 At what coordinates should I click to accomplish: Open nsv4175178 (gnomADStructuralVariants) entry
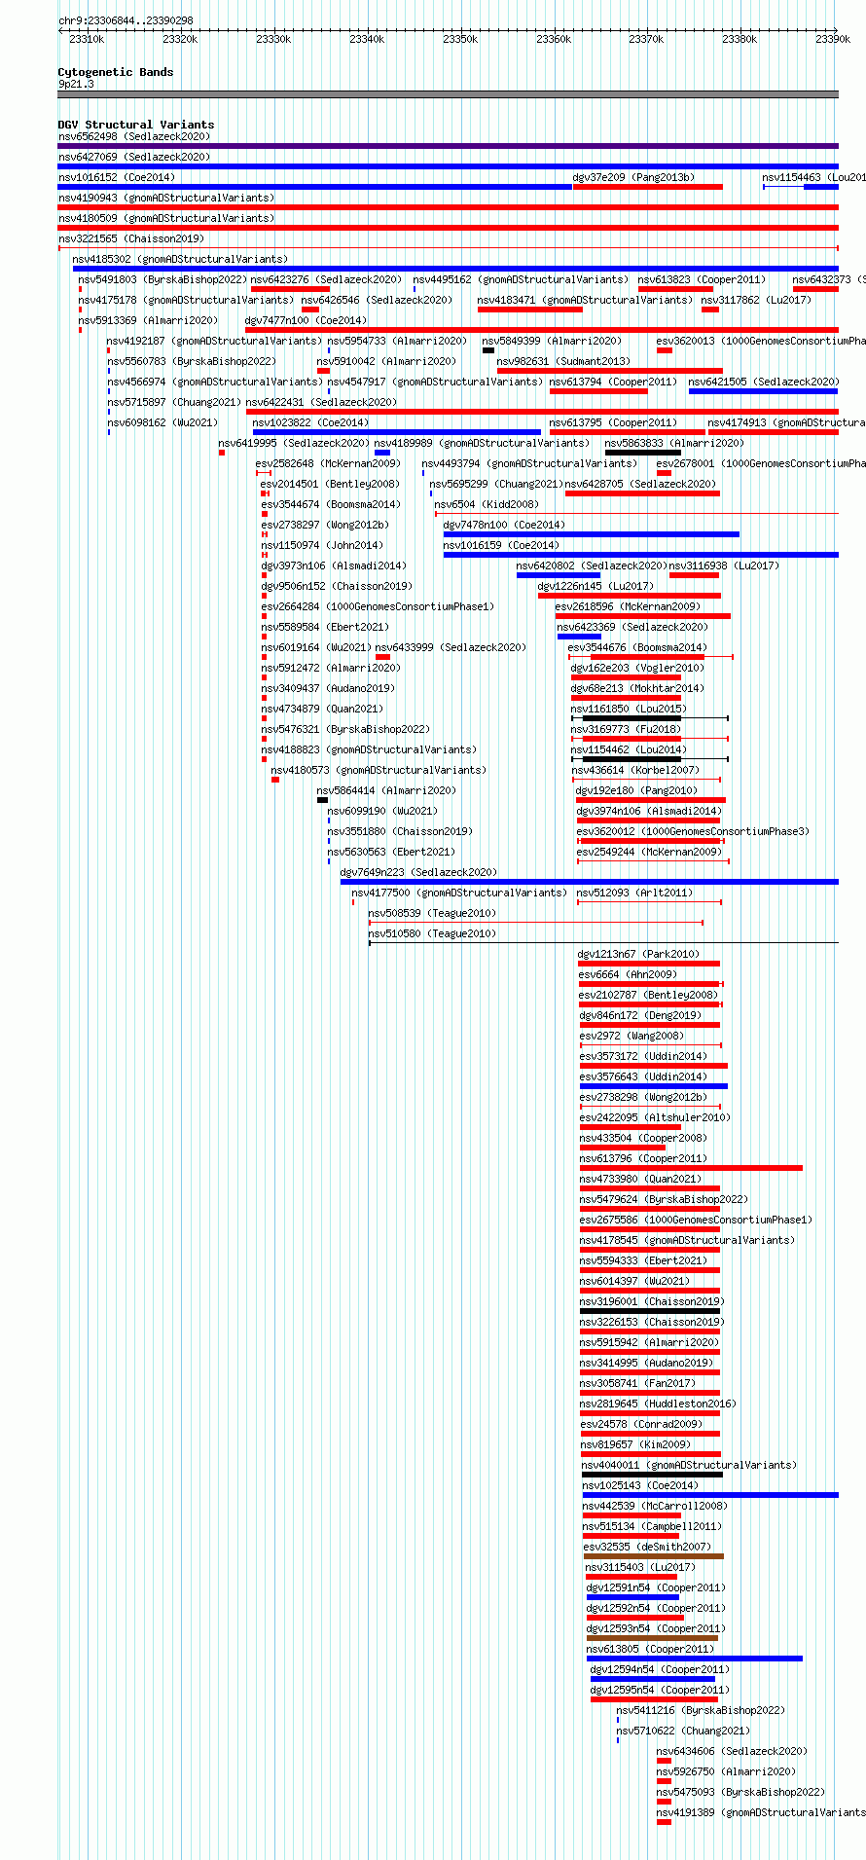point(186,300)
